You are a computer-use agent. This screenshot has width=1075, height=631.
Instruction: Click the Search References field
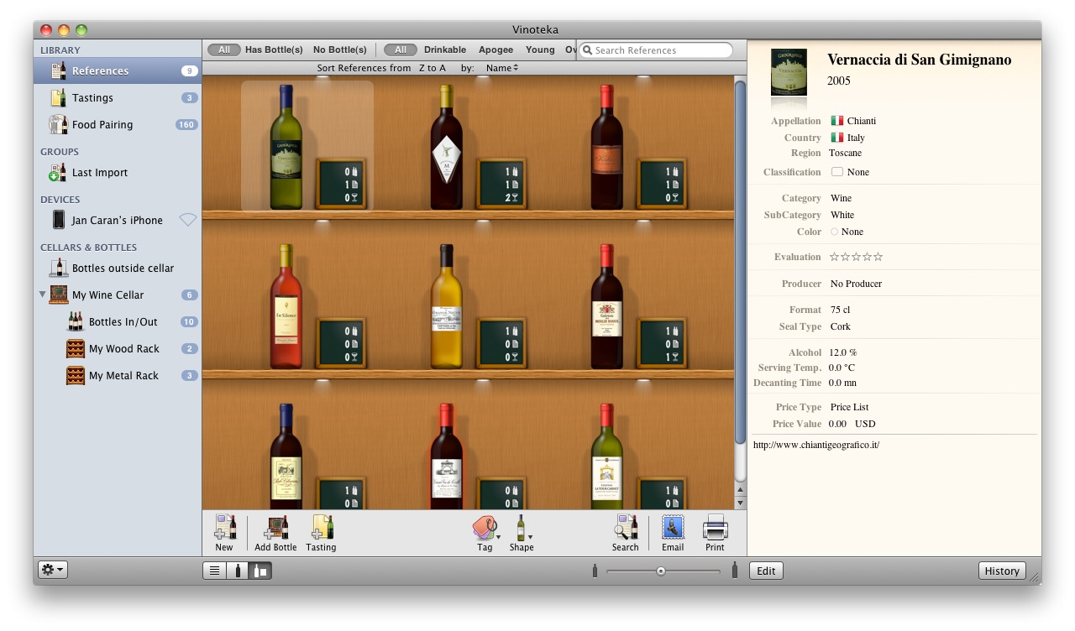pos(659,50)
